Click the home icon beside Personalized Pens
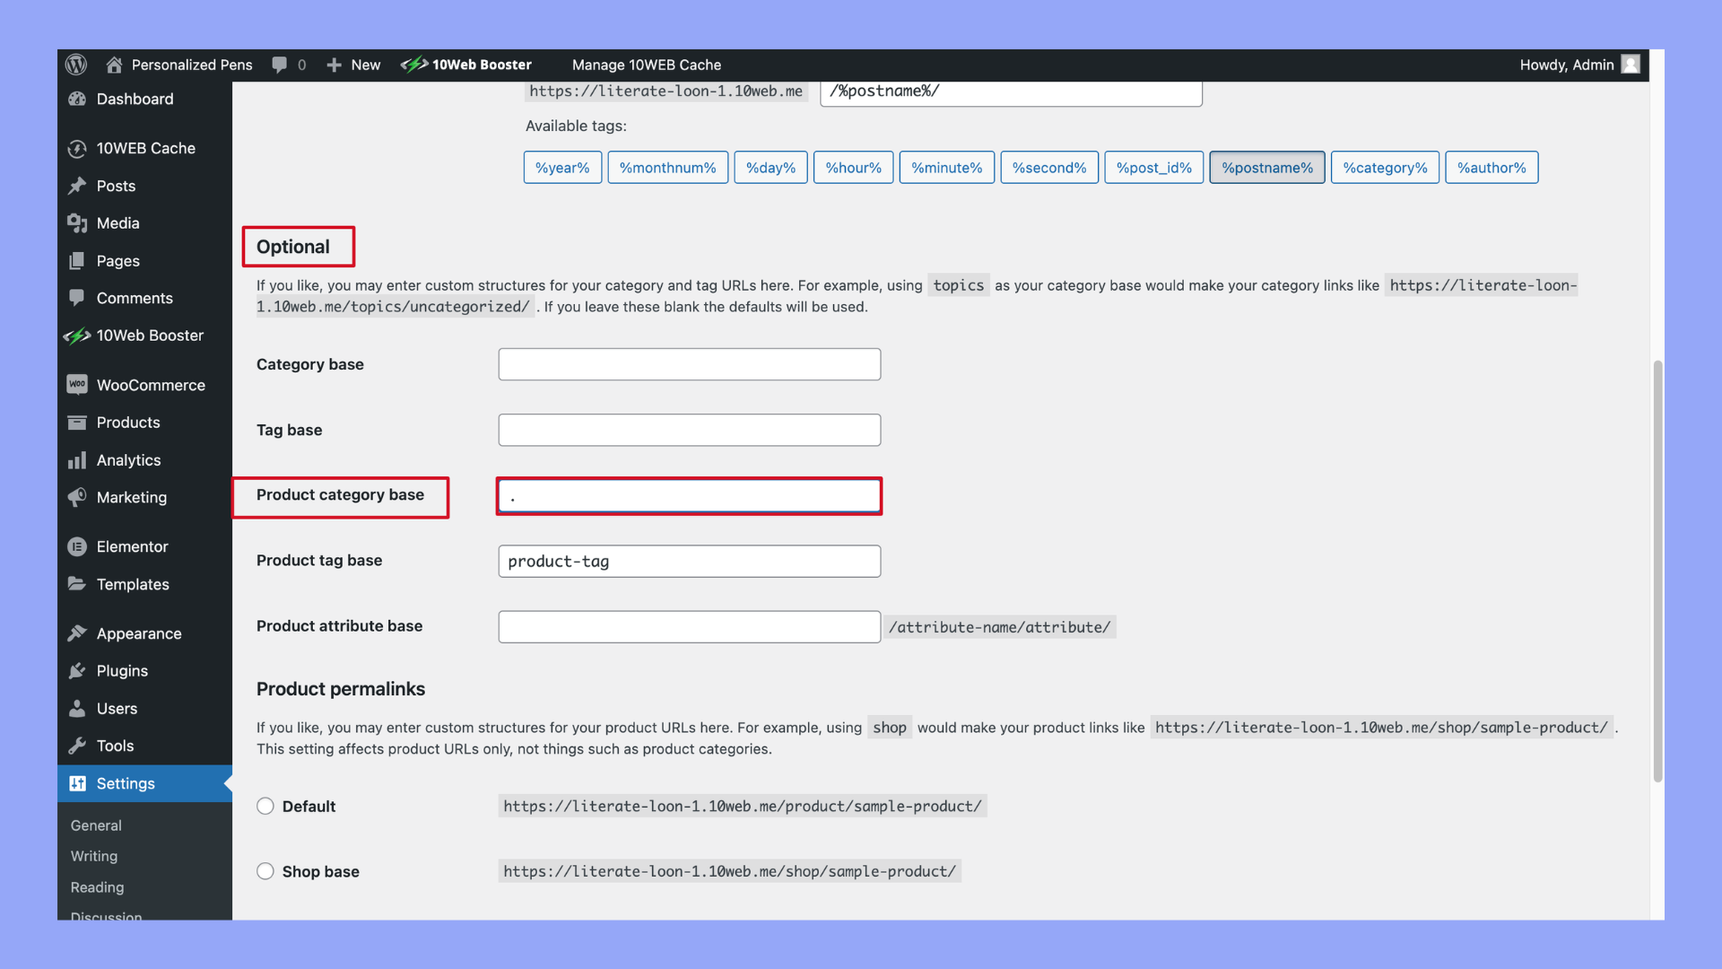 pos(114,65)
